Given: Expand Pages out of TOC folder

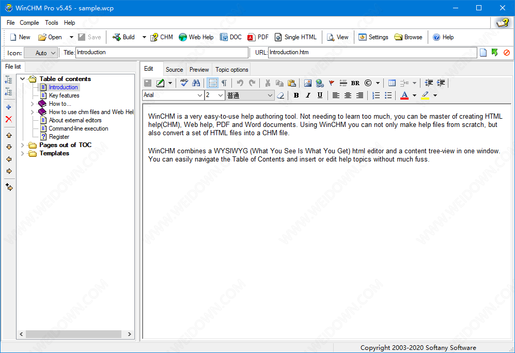Looking at the screenshot, I should pyautogui.click(x=22, y=145).
